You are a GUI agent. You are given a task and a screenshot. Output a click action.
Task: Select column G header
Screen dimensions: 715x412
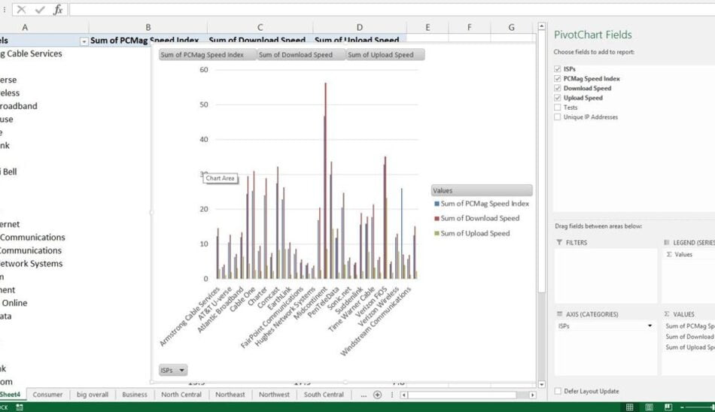[x=511, y=27]
